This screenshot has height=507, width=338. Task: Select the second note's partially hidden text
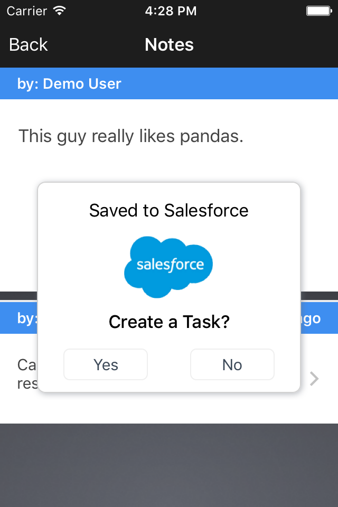pos(26,374)
